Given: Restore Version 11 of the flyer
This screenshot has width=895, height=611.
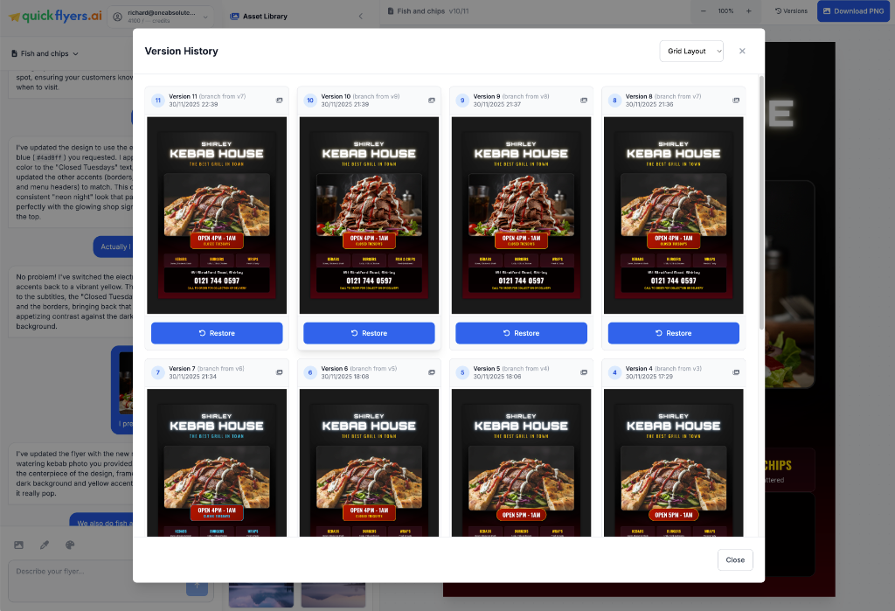Looking at the screenshot, I should tap(217, 333).
